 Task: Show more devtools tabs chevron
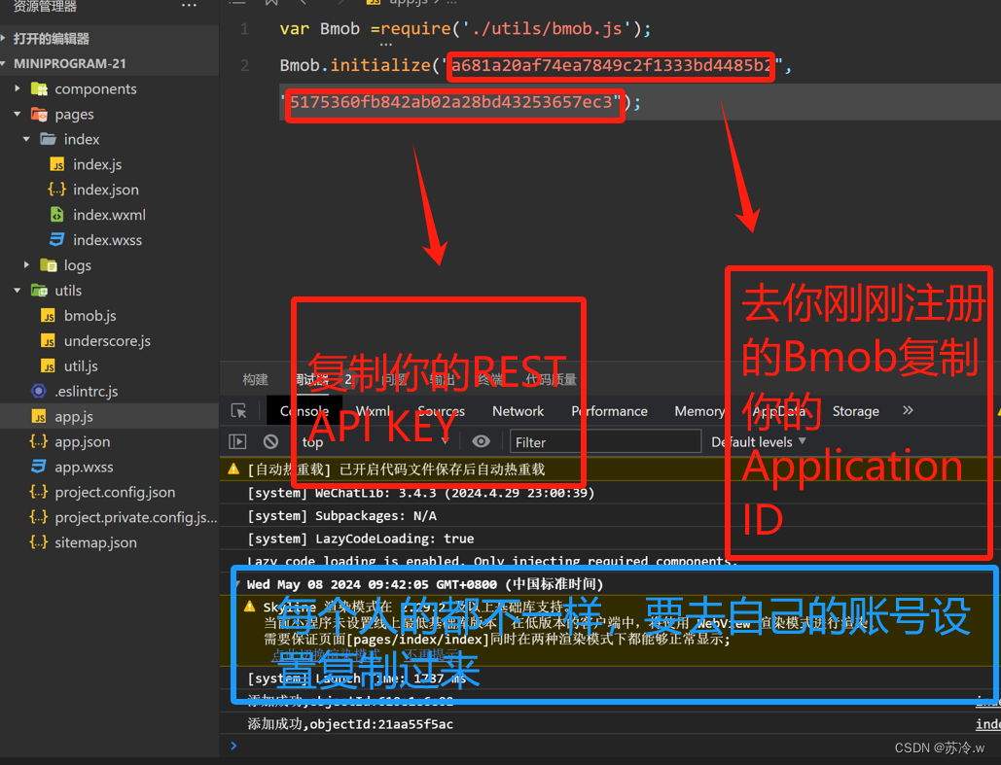[x=908, y=410]
